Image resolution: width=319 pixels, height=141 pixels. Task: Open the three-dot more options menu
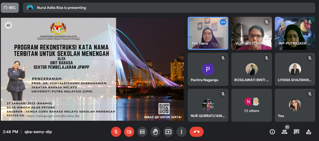point(181,132)
